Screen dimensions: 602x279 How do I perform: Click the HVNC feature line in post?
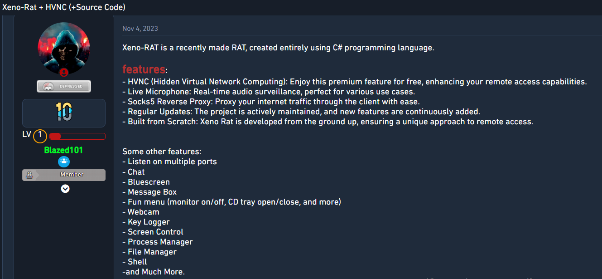(354, 82)
